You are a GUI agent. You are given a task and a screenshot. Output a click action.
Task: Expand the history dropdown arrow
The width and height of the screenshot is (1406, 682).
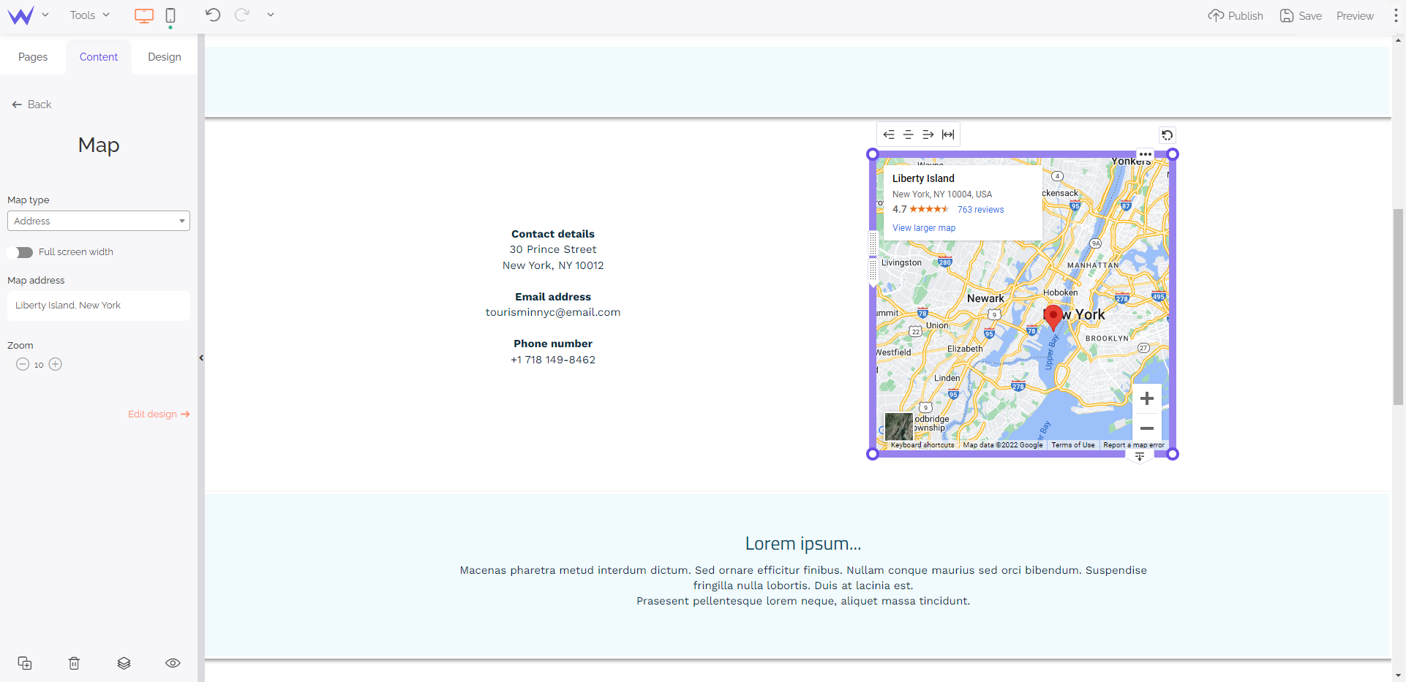click(x=271, y=15)
